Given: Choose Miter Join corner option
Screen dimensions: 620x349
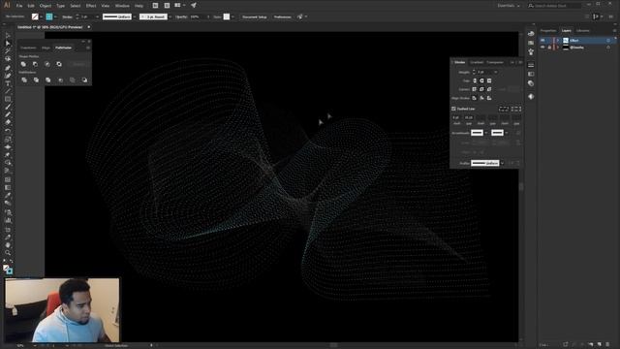Looking at the screenshot, I should pyautogui.click(x=475, y=89).
